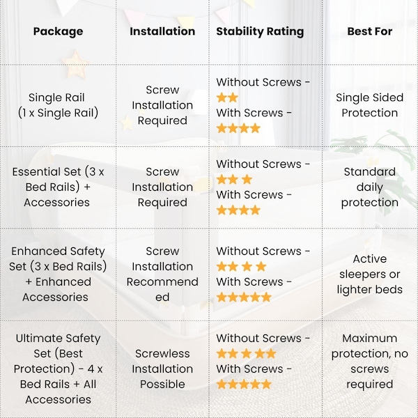This screenshot has height=418, width=418.
Task: Click Essential Set four-star With Screws rating
Action: (x=238, y=210)
